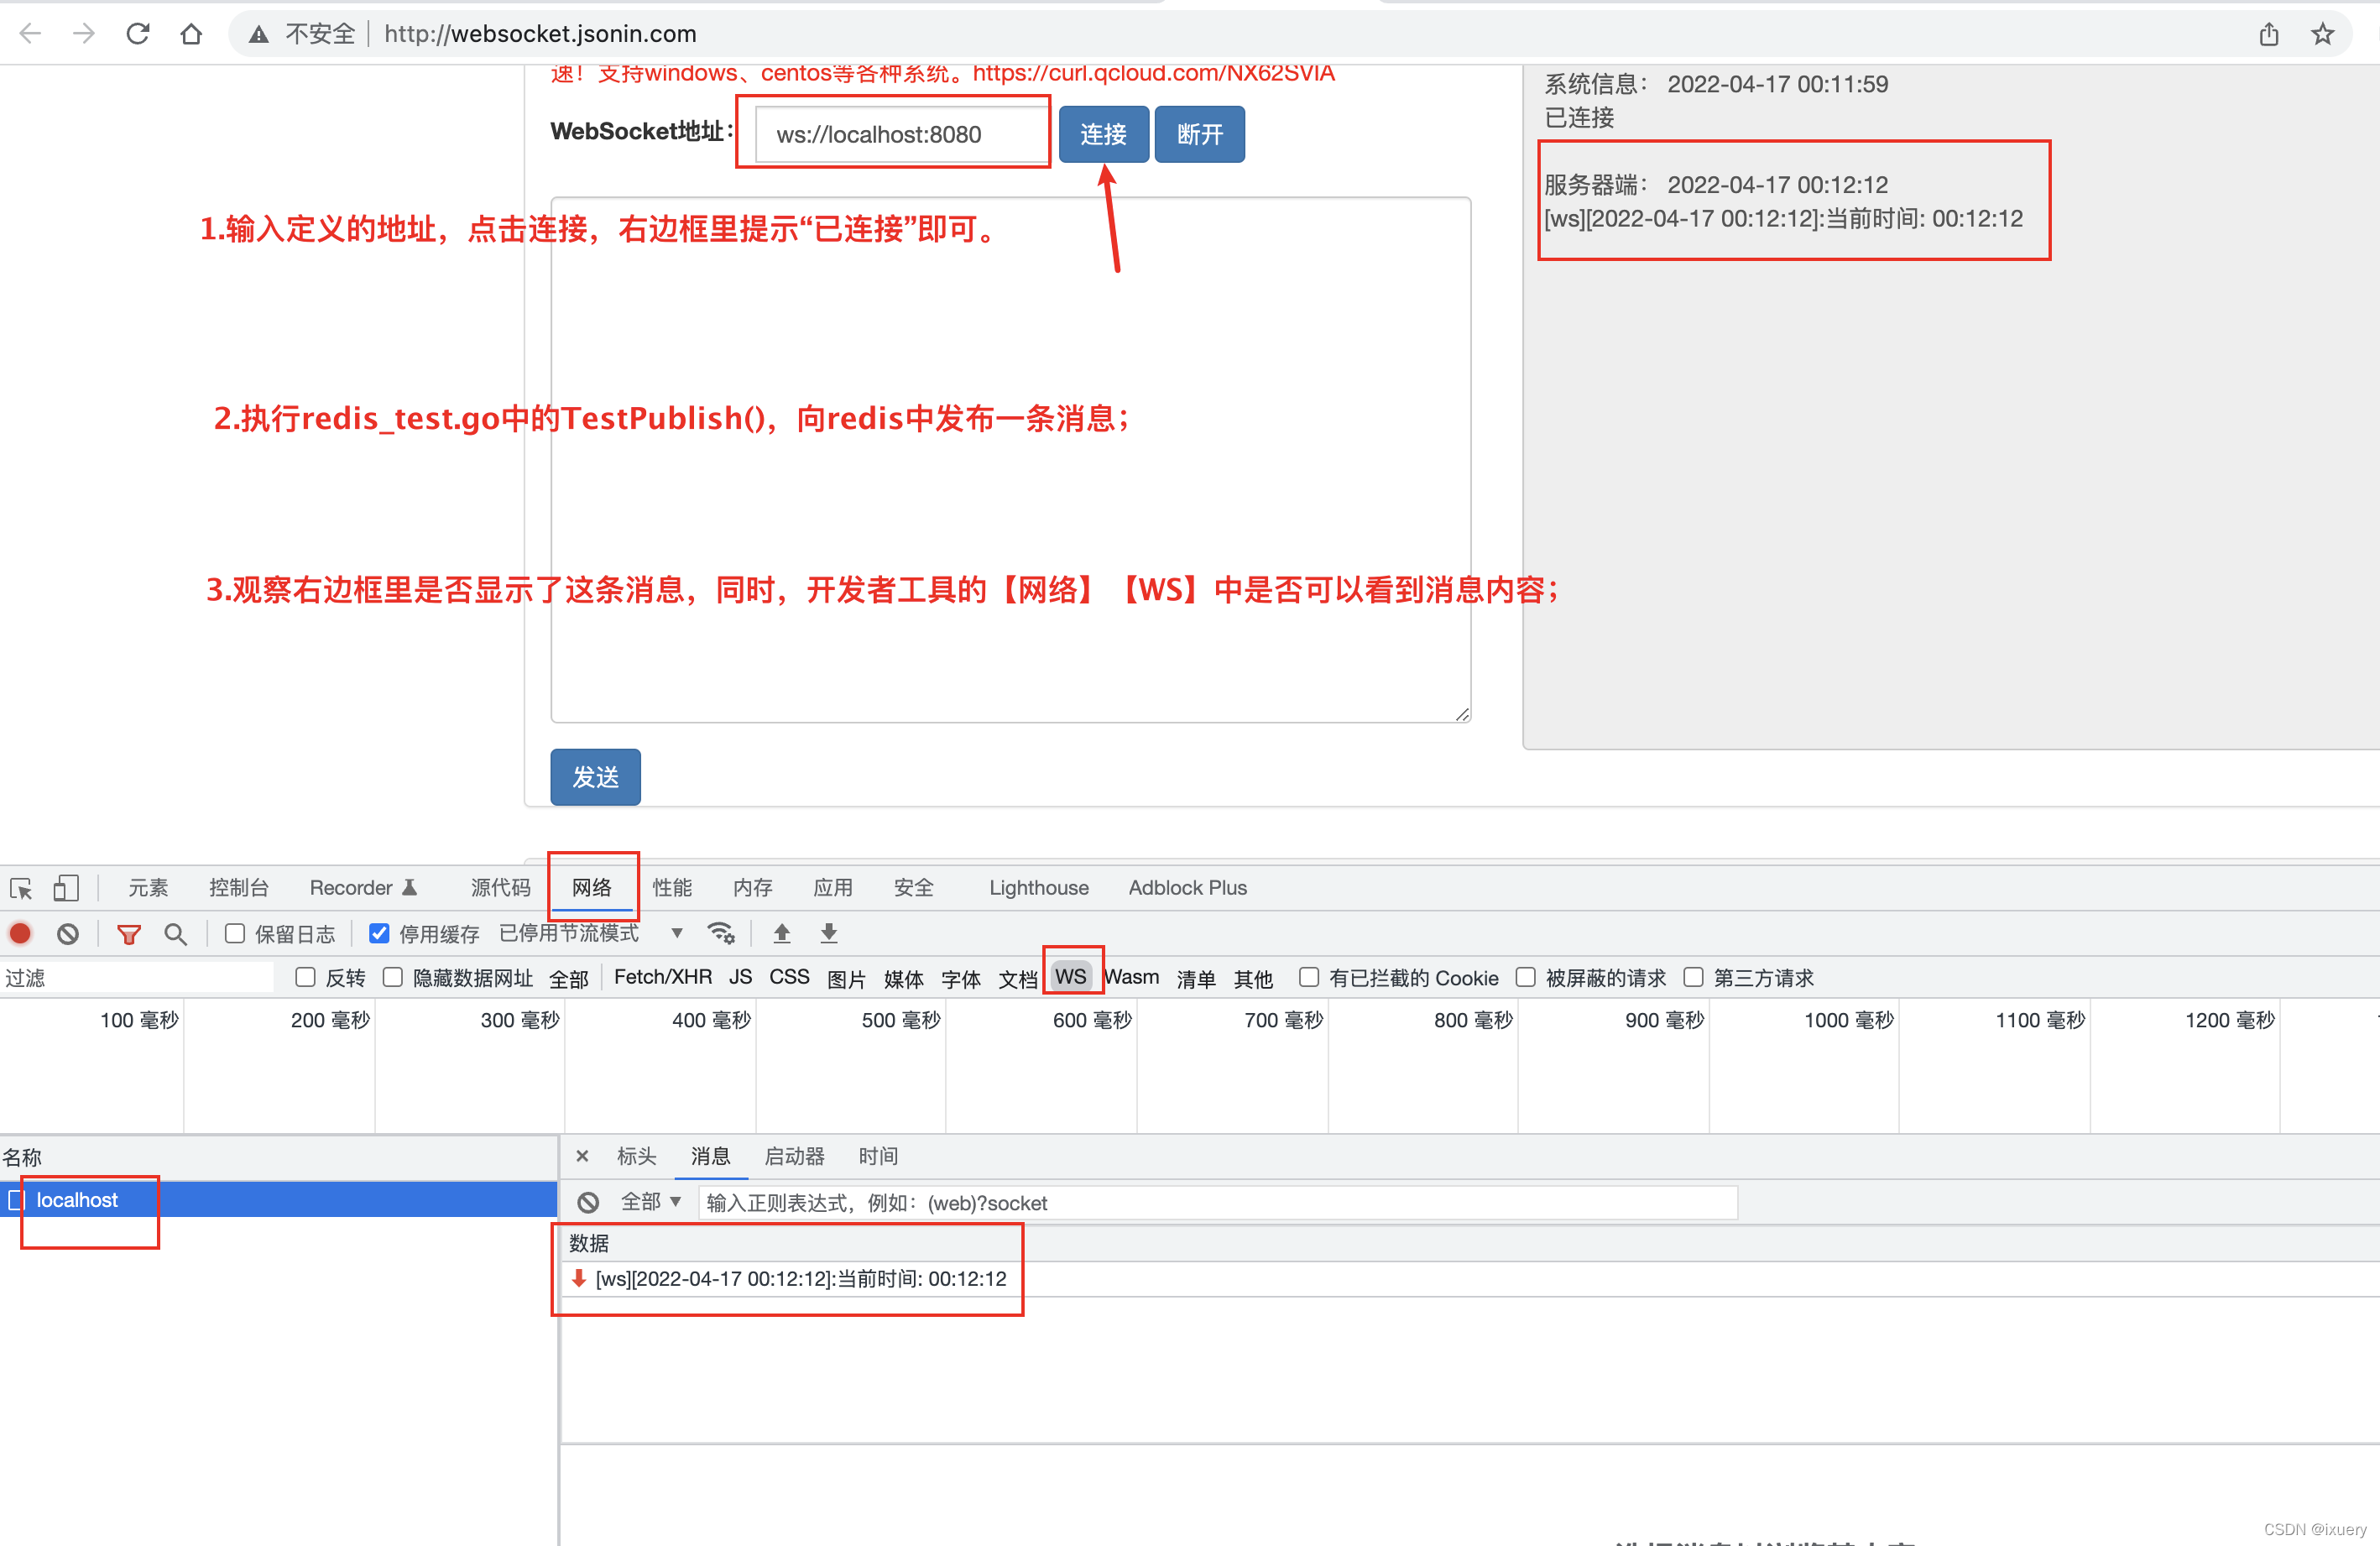Open the 已停用节流模式 throttling dropdown
The image size is (2380, 1546).
click(592, 934)
